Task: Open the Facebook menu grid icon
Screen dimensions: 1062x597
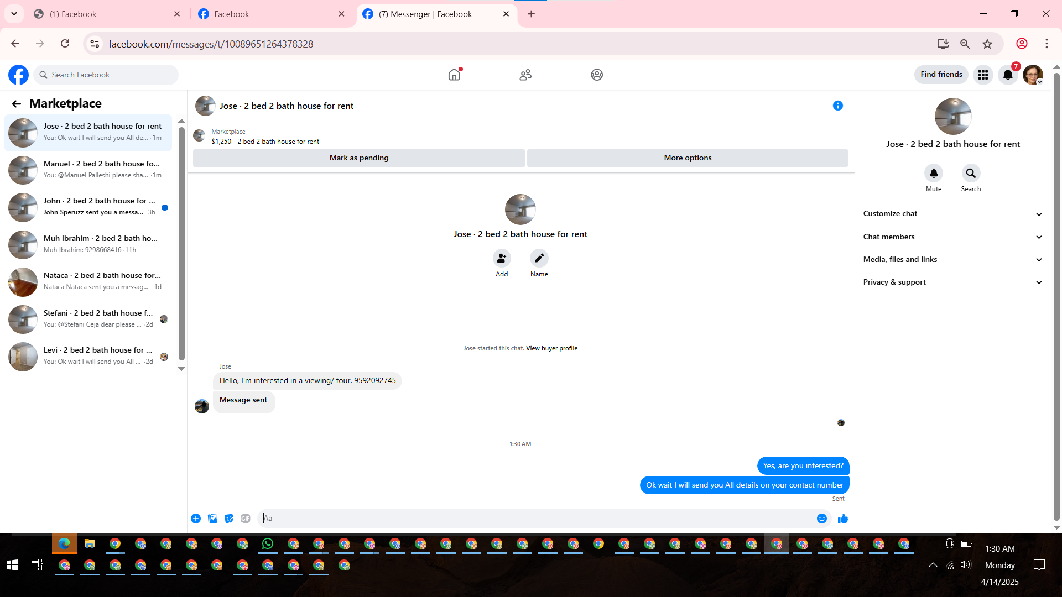Action: pos(983,75)
